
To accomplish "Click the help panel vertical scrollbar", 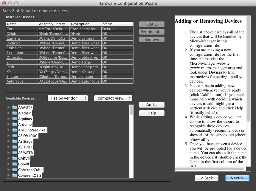I will click(x=249, y=69).
